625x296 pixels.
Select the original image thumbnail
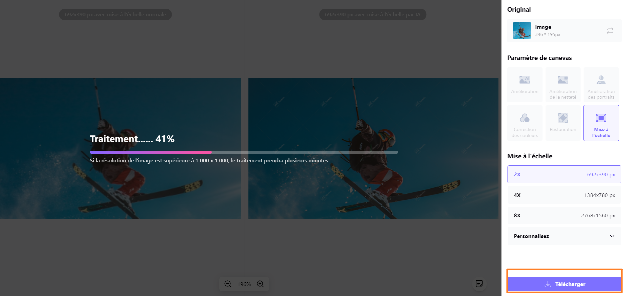[x=522, y=31]
